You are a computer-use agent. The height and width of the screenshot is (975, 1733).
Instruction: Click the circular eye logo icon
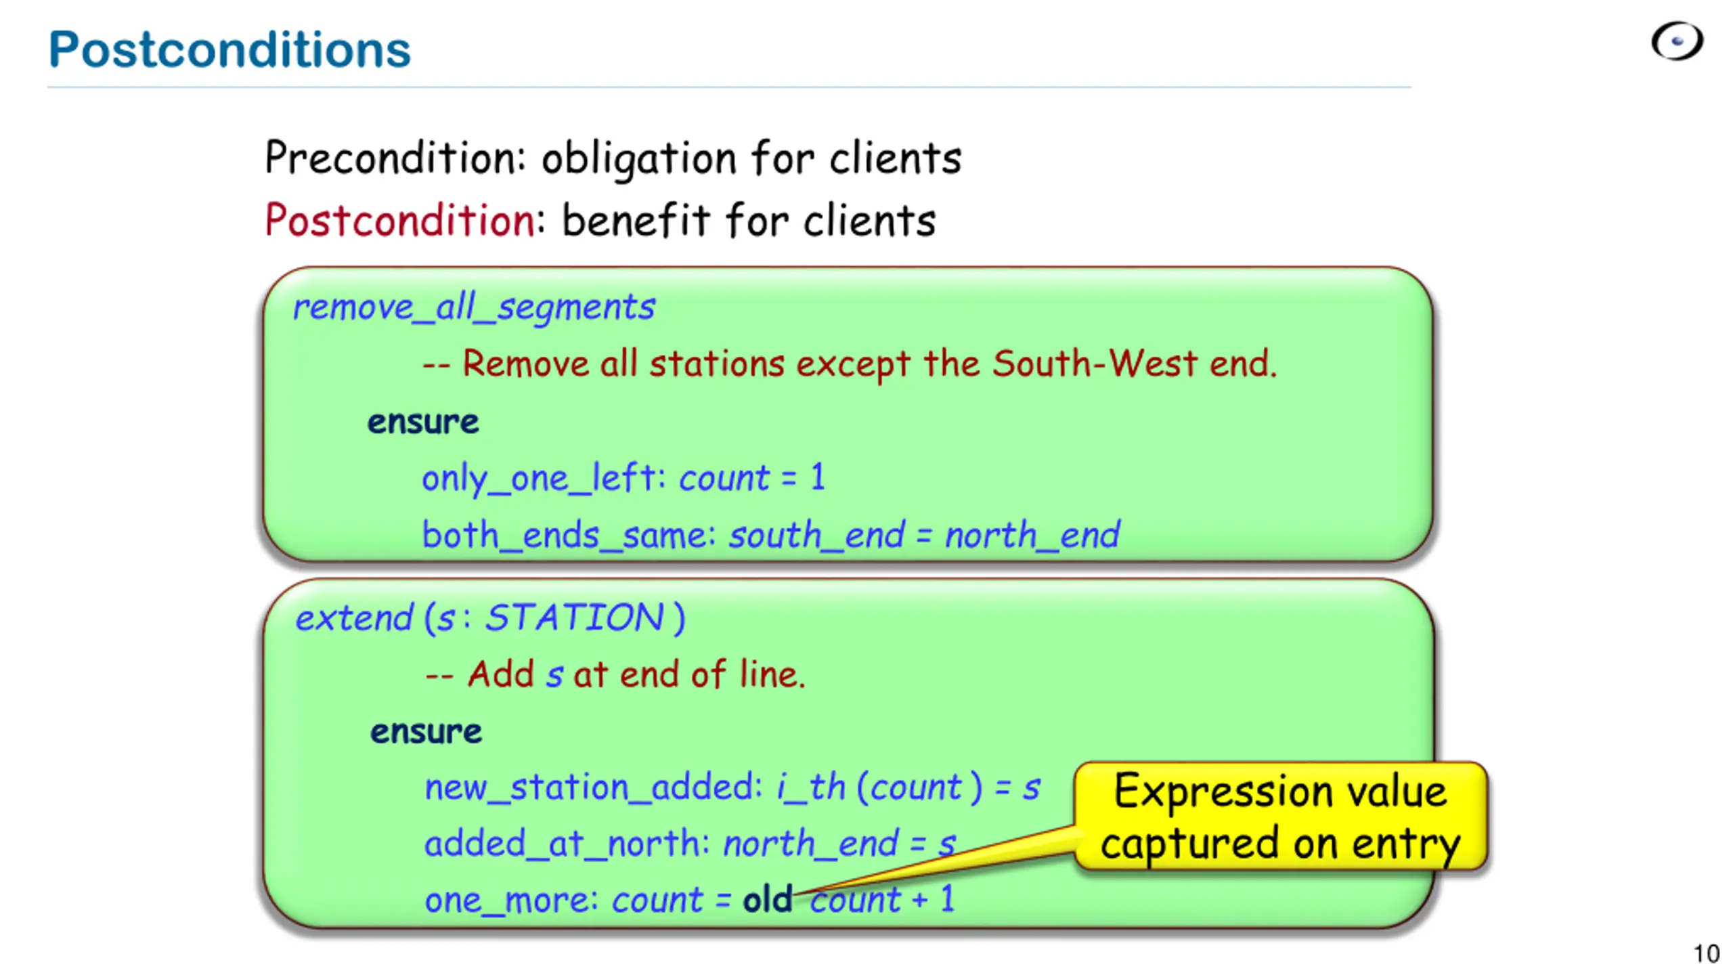click(1677, 42)
